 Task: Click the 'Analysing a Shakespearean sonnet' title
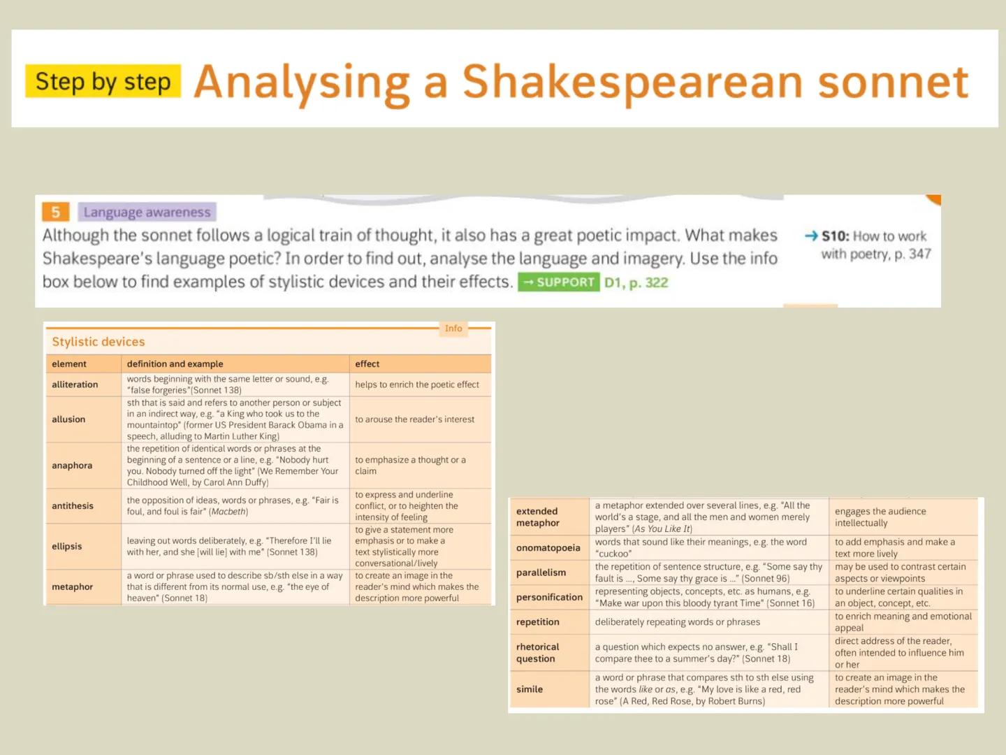(581, 82)
